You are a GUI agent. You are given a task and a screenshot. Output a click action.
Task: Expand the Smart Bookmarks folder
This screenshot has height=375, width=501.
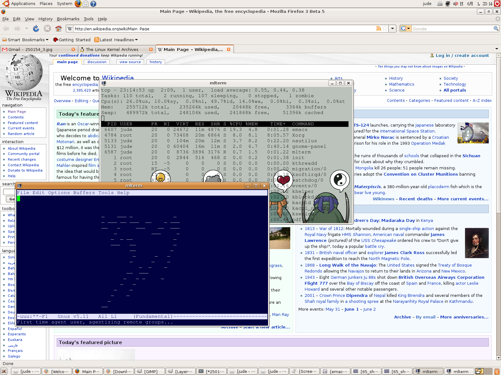tap(25, 40)
